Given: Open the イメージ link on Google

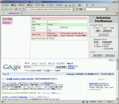Looking at the screenshot, I should point(34,63).
